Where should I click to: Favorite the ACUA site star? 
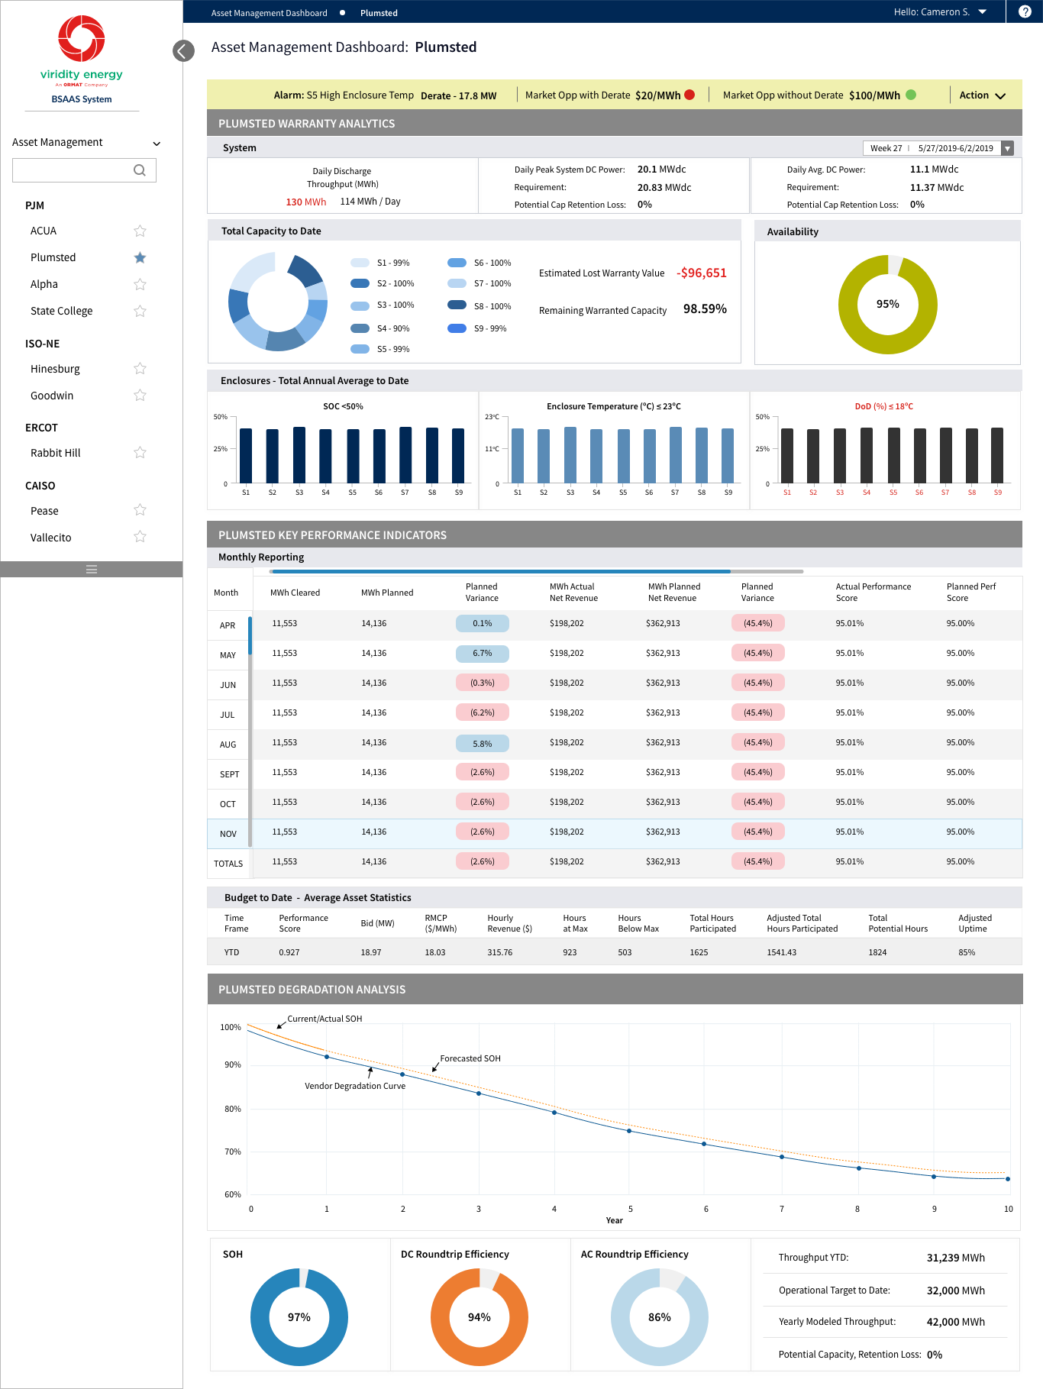[140, 231]
